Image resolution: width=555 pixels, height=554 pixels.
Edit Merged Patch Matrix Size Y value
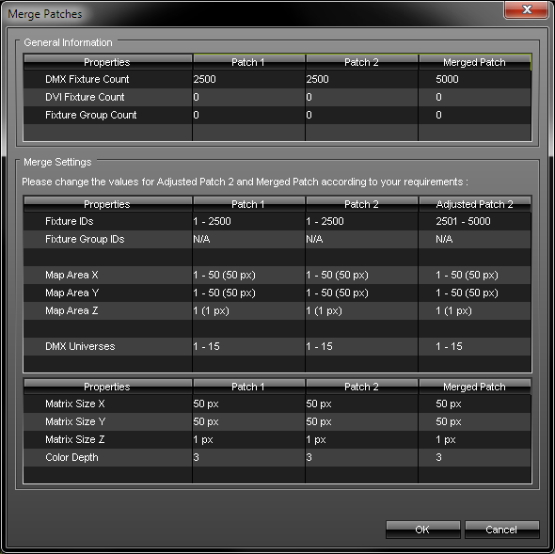(x=475, y=421)
